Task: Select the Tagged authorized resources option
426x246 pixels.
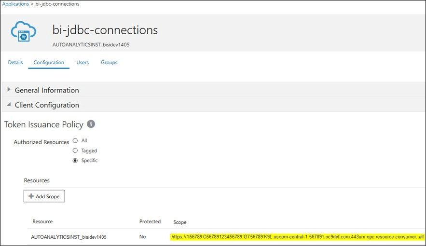Action: click(75, 150)
